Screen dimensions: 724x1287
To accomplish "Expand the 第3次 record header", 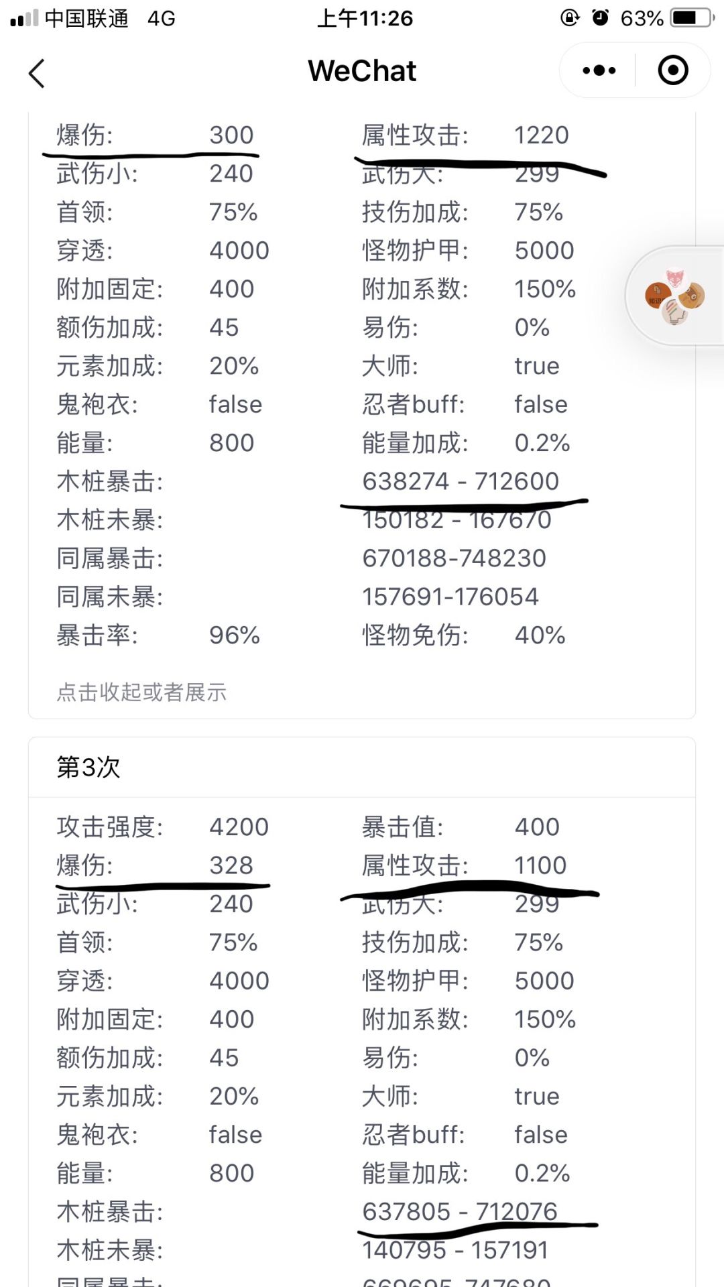I will click(x=88, y=767).
